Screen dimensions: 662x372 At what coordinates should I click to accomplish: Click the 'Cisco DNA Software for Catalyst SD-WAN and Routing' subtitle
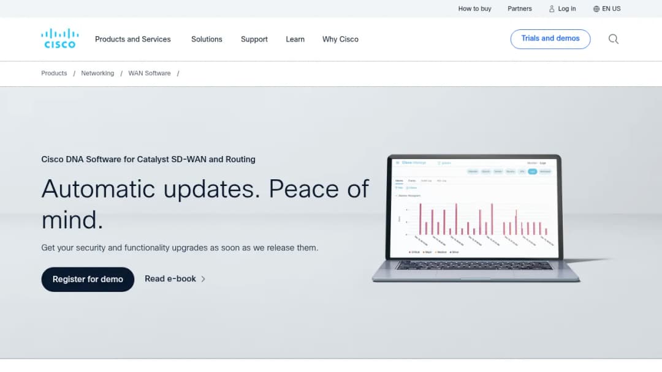[x=148, y=159]
